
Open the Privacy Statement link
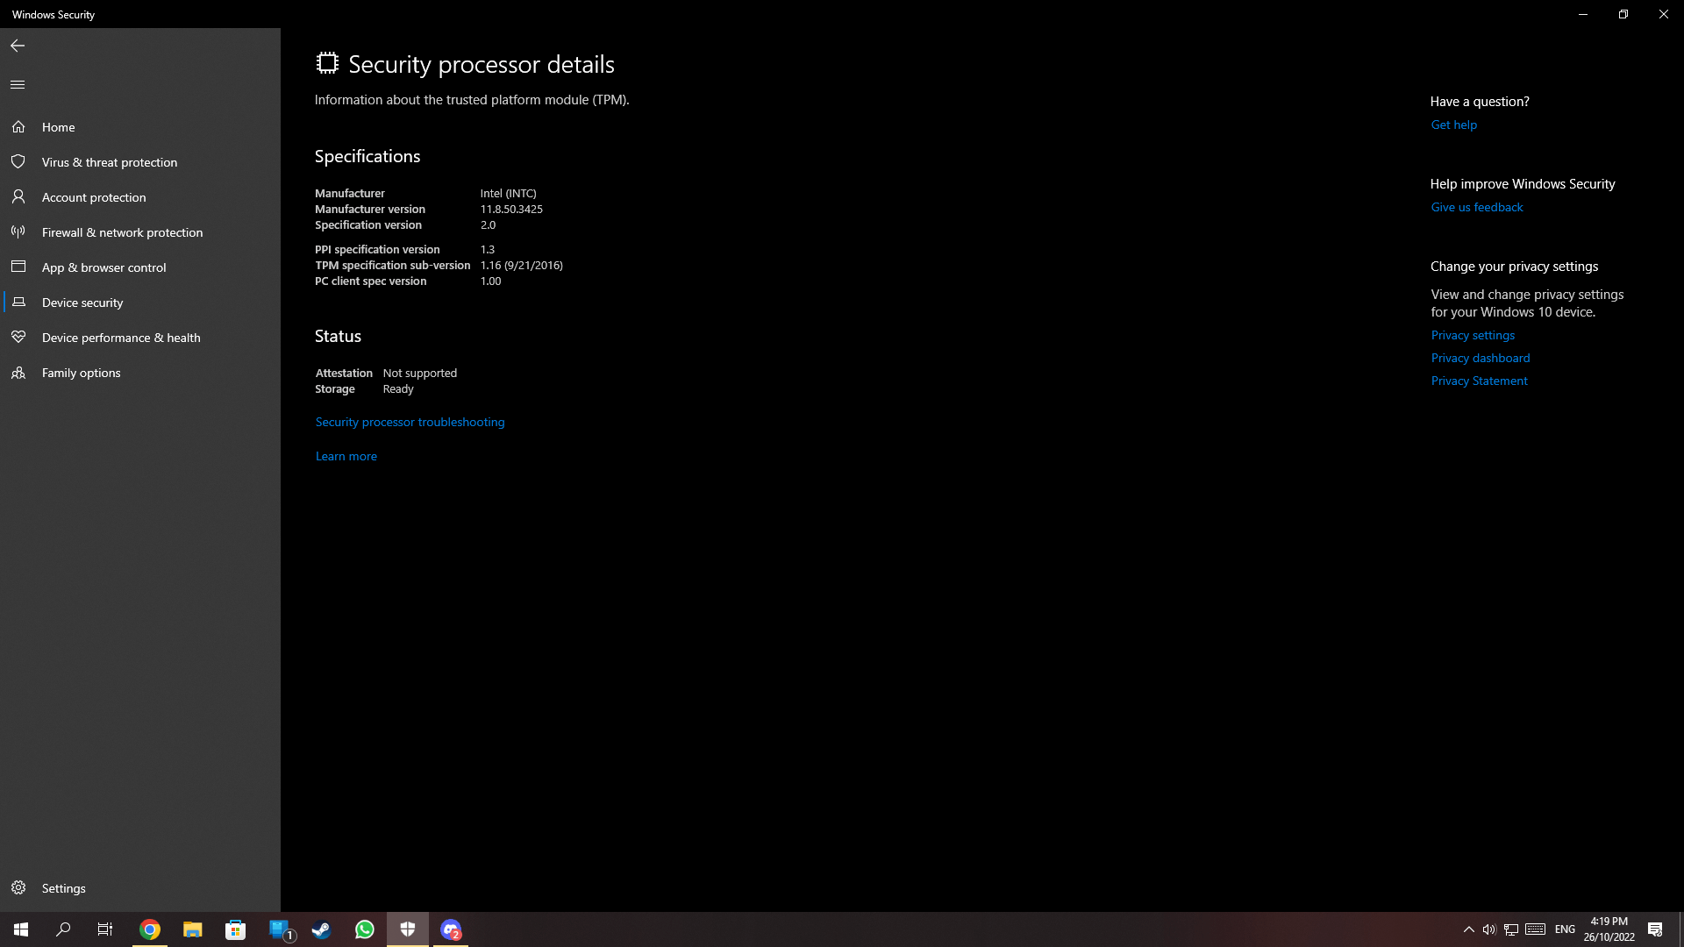[x=1479, y=381]
